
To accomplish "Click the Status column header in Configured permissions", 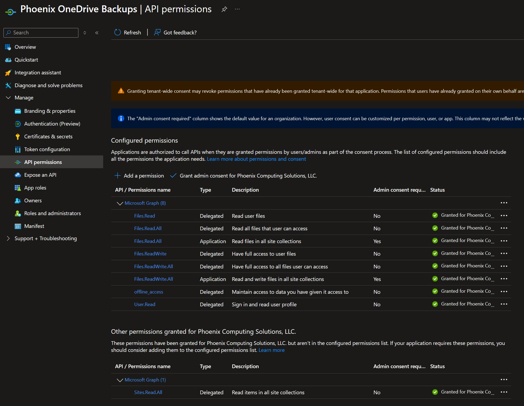I will click(437, 190).
